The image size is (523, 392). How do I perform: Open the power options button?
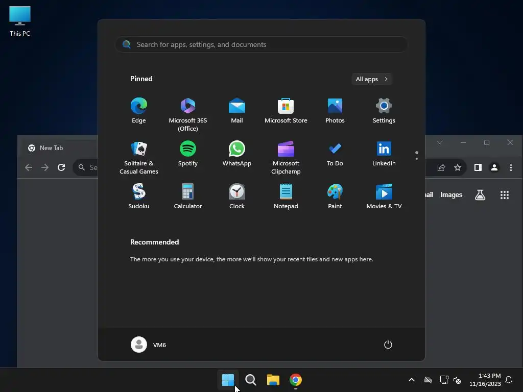[388, 345]
